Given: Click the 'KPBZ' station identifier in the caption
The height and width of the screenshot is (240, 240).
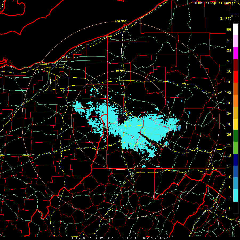Looking at the screenshot, I should tap(127, 238).
